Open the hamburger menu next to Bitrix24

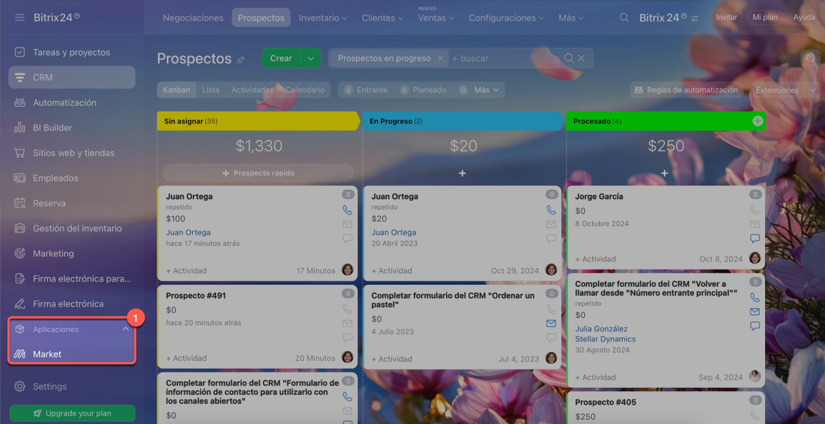coord(20,17)
